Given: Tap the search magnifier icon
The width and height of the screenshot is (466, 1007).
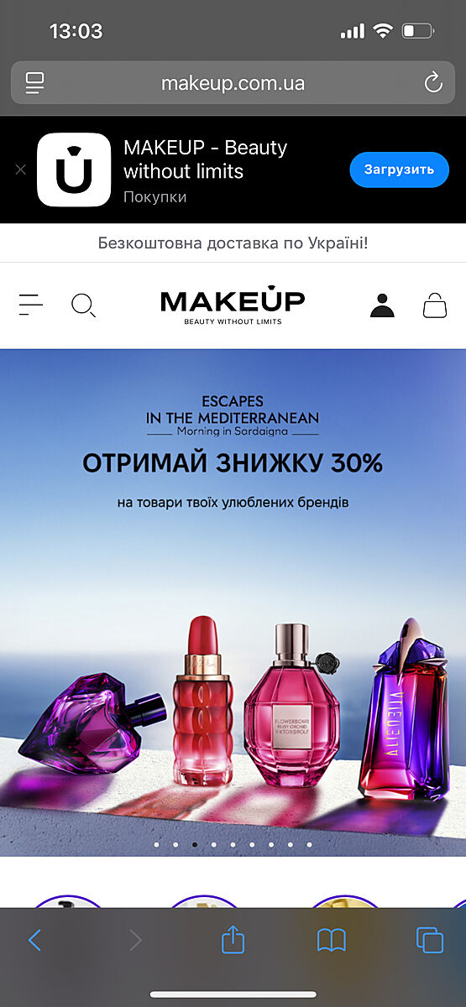Looking at the screenshot, I should [x=83, y=305].
